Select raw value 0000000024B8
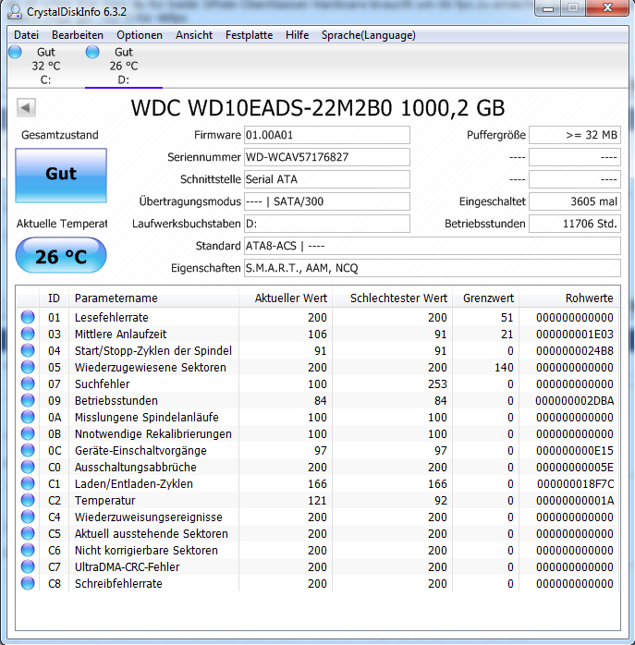 (575, 350)
